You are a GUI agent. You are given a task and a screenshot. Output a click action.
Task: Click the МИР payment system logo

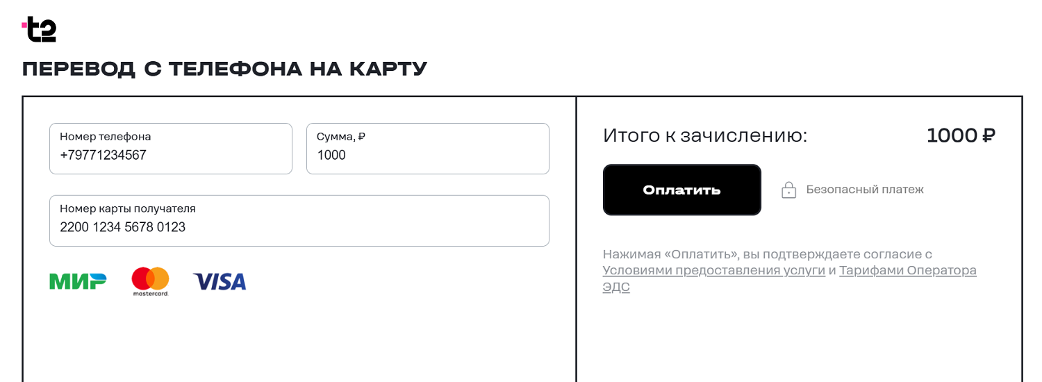point(78,281)
